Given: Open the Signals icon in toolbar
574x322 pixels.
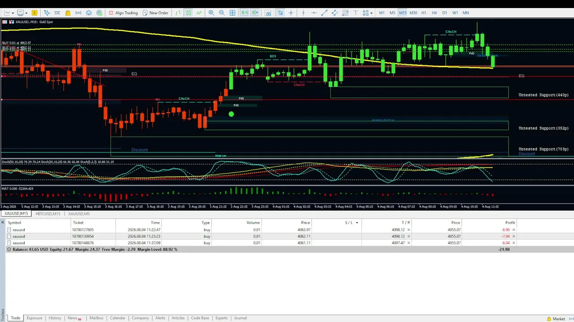Looking at the screenshot, I should [x=78, y=13].
